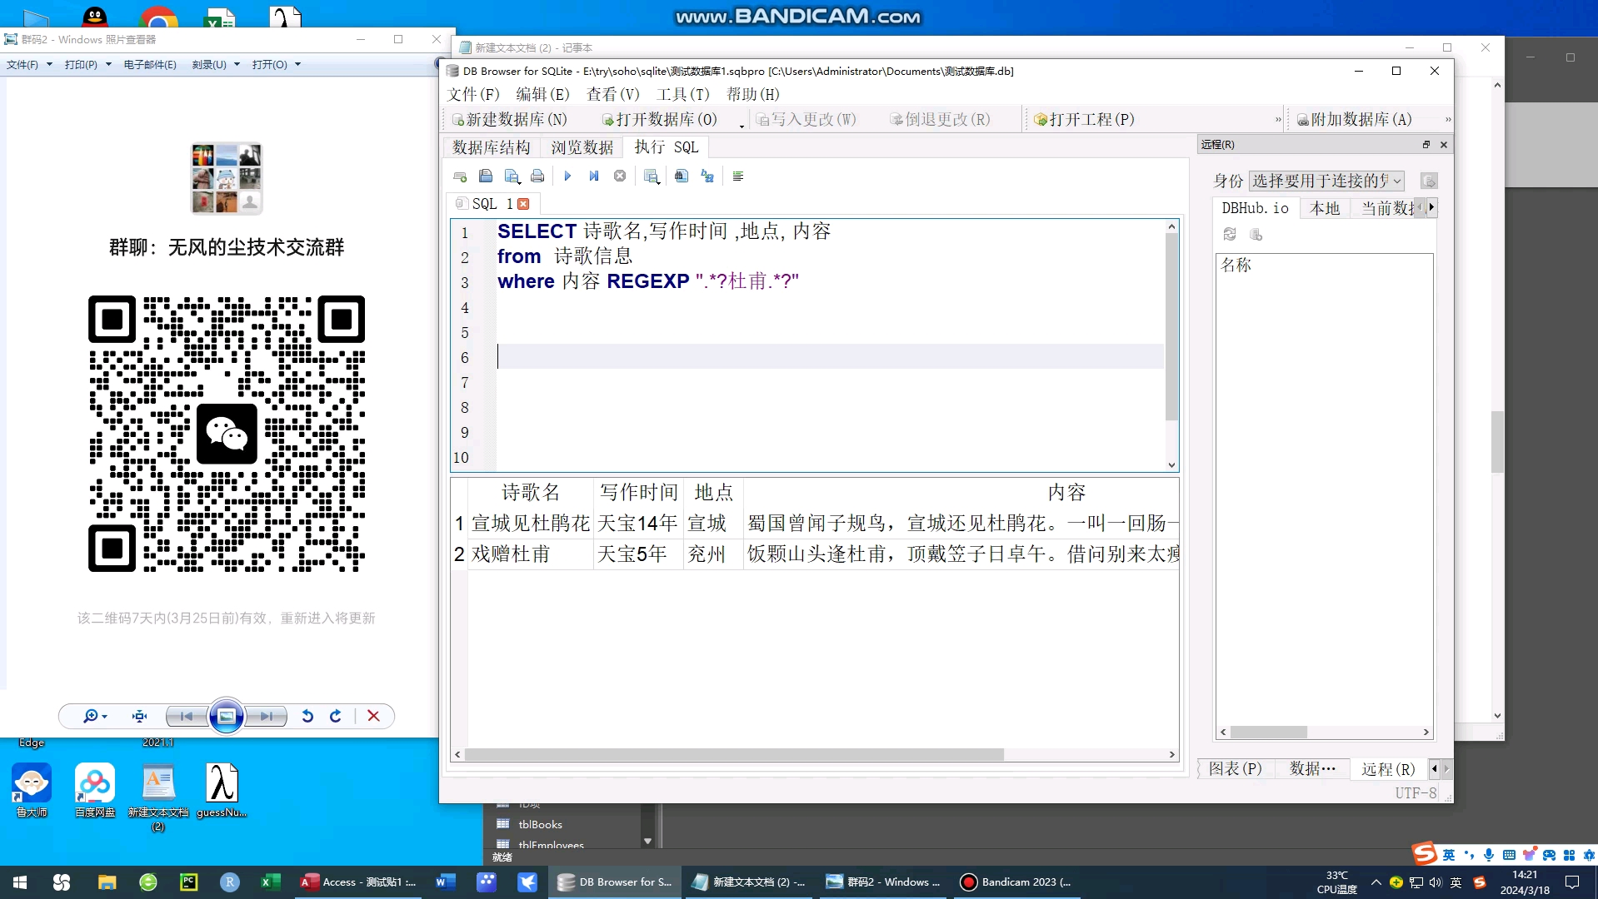Click result cell 戏赠杜甫
The height and width of the screenshot is (899, 1598).
click(x=531, y=554)
